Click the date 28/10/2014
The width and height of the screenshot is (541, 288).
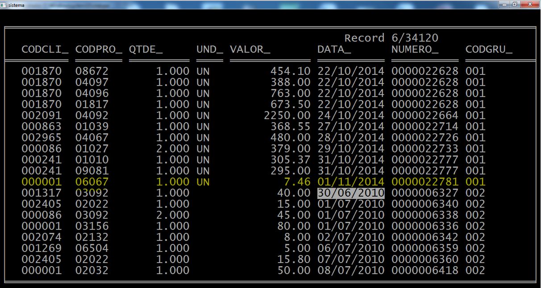point(351,138)
